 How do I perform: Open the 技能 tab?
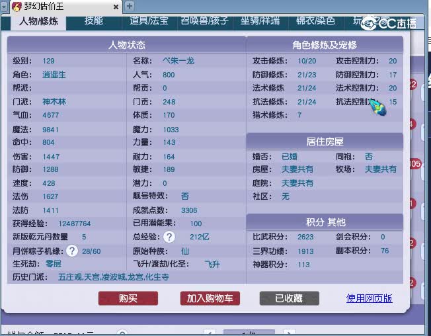(93, 21)
